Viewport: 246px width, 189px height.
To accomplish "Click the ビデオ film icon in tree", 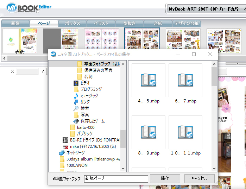I will coord(76,83).
